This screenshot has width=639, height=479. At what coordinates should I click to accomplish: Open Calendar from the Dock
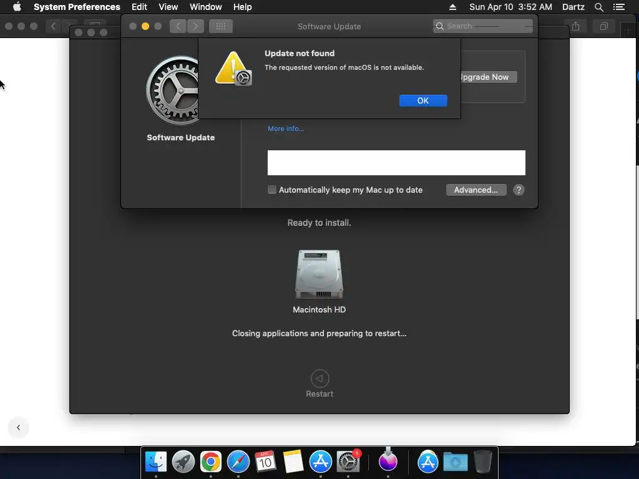pos(265,462)
